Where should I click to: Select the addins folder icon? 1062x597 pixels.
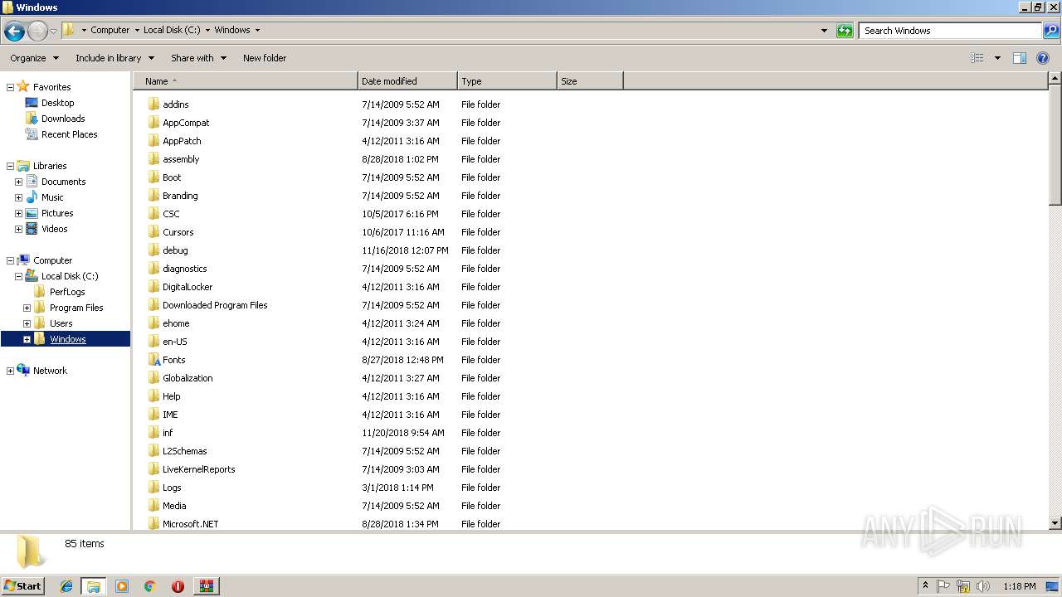(153, 104)
